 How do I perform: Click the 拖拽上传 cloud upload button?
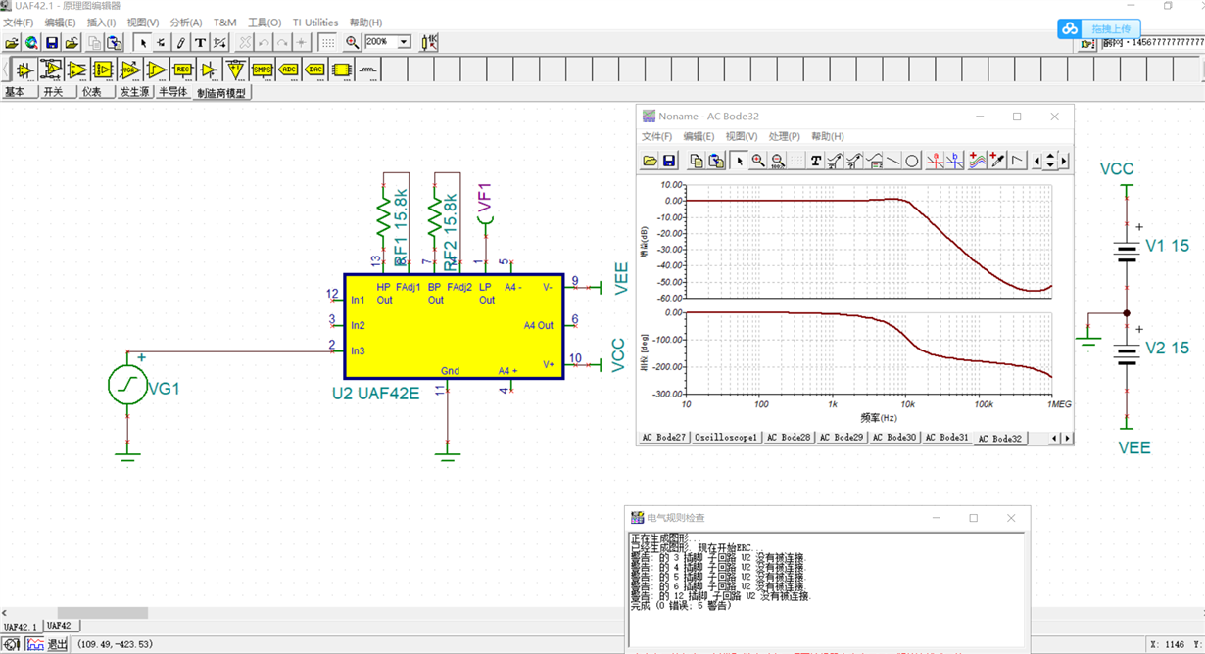pyautogui.click(x=1097, y=29)
